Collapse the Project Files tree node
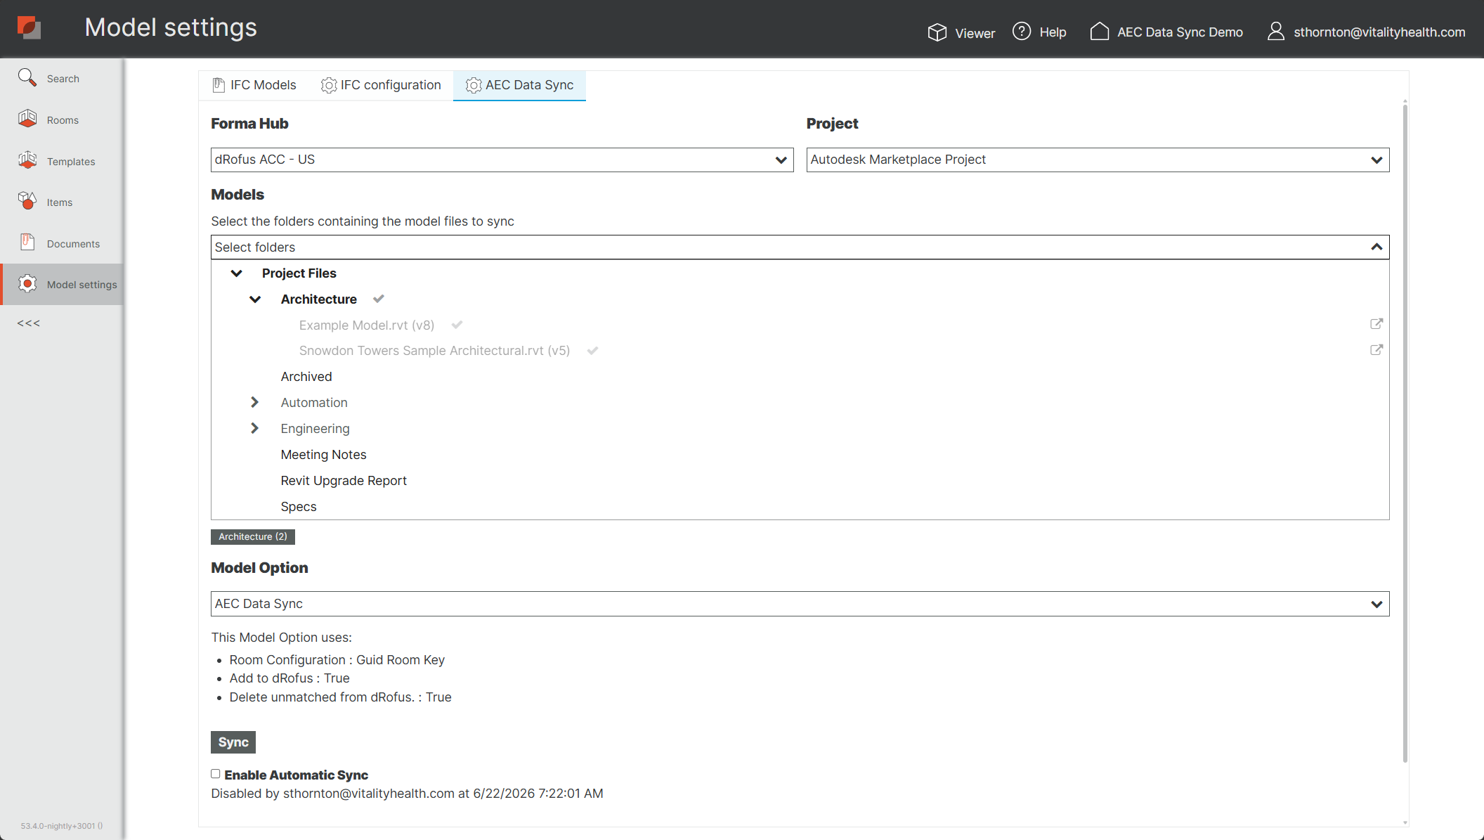This screenshot has height=840, width=1484. point(237,273)
